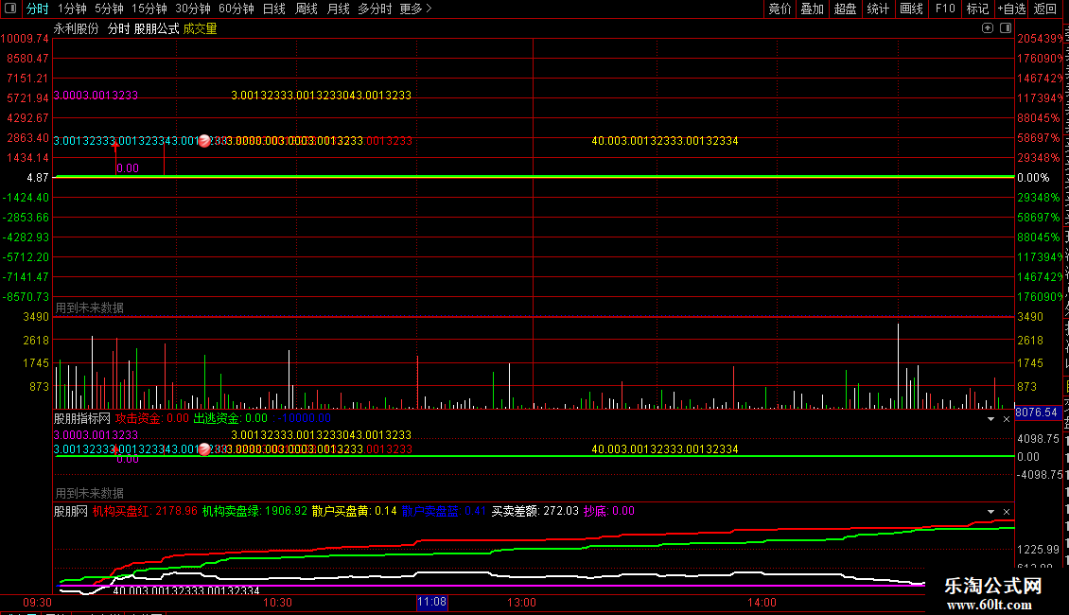This screenshot has width=1069, height=615.
Task: Switch to the 1分钟 chart period
Action: [x=72, y=9]
